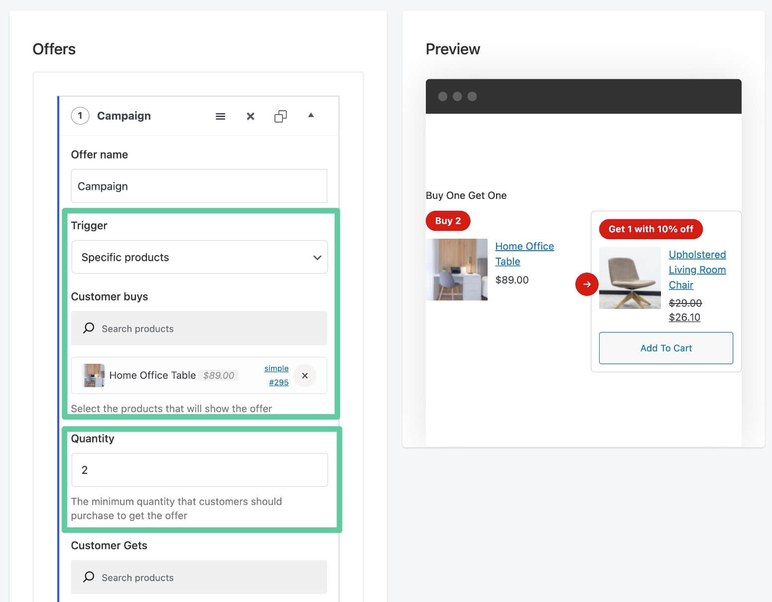Image resolution: width=772 pixels, height=602 pixels.
Task: Click the struck-through price $29.00
Action: coord(685,303)
